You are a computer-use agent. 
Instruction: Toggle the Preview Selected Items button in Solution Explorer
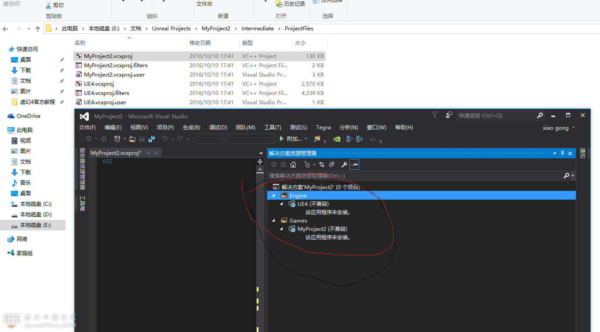click(x=354, y=164)
